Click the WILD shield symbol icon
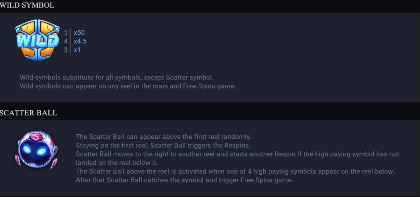The width and height of the screenshot is (420, 197). [x=37, y=40]
